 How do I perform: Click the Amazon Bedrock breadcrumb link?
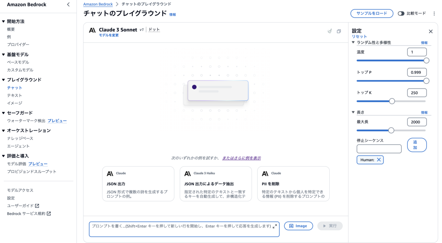[x=98, y=4]
